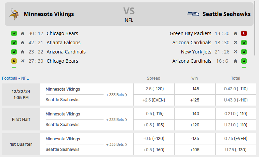Click the away plane icon beside New York Jets

(235, 52)
